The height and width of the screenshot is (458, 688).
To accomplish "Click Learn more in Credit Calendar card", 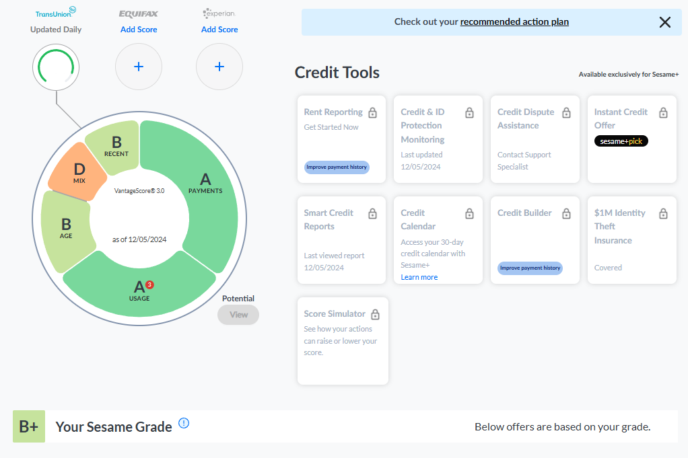I will click(419, 277).
